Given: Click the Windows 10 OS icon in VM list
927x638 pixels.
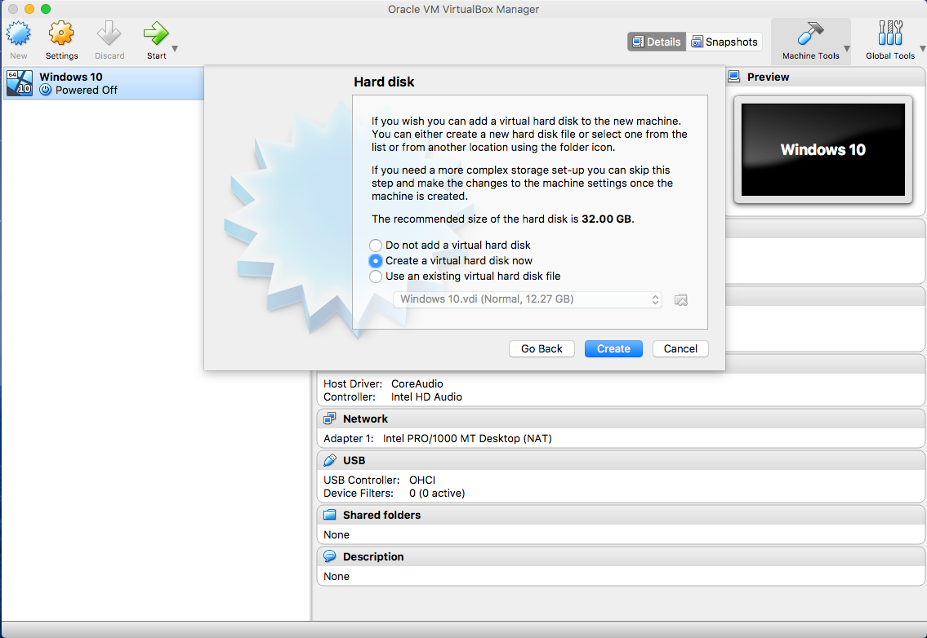Looking at the screenshot, I should pyautogui.click(x=20, y=83).
